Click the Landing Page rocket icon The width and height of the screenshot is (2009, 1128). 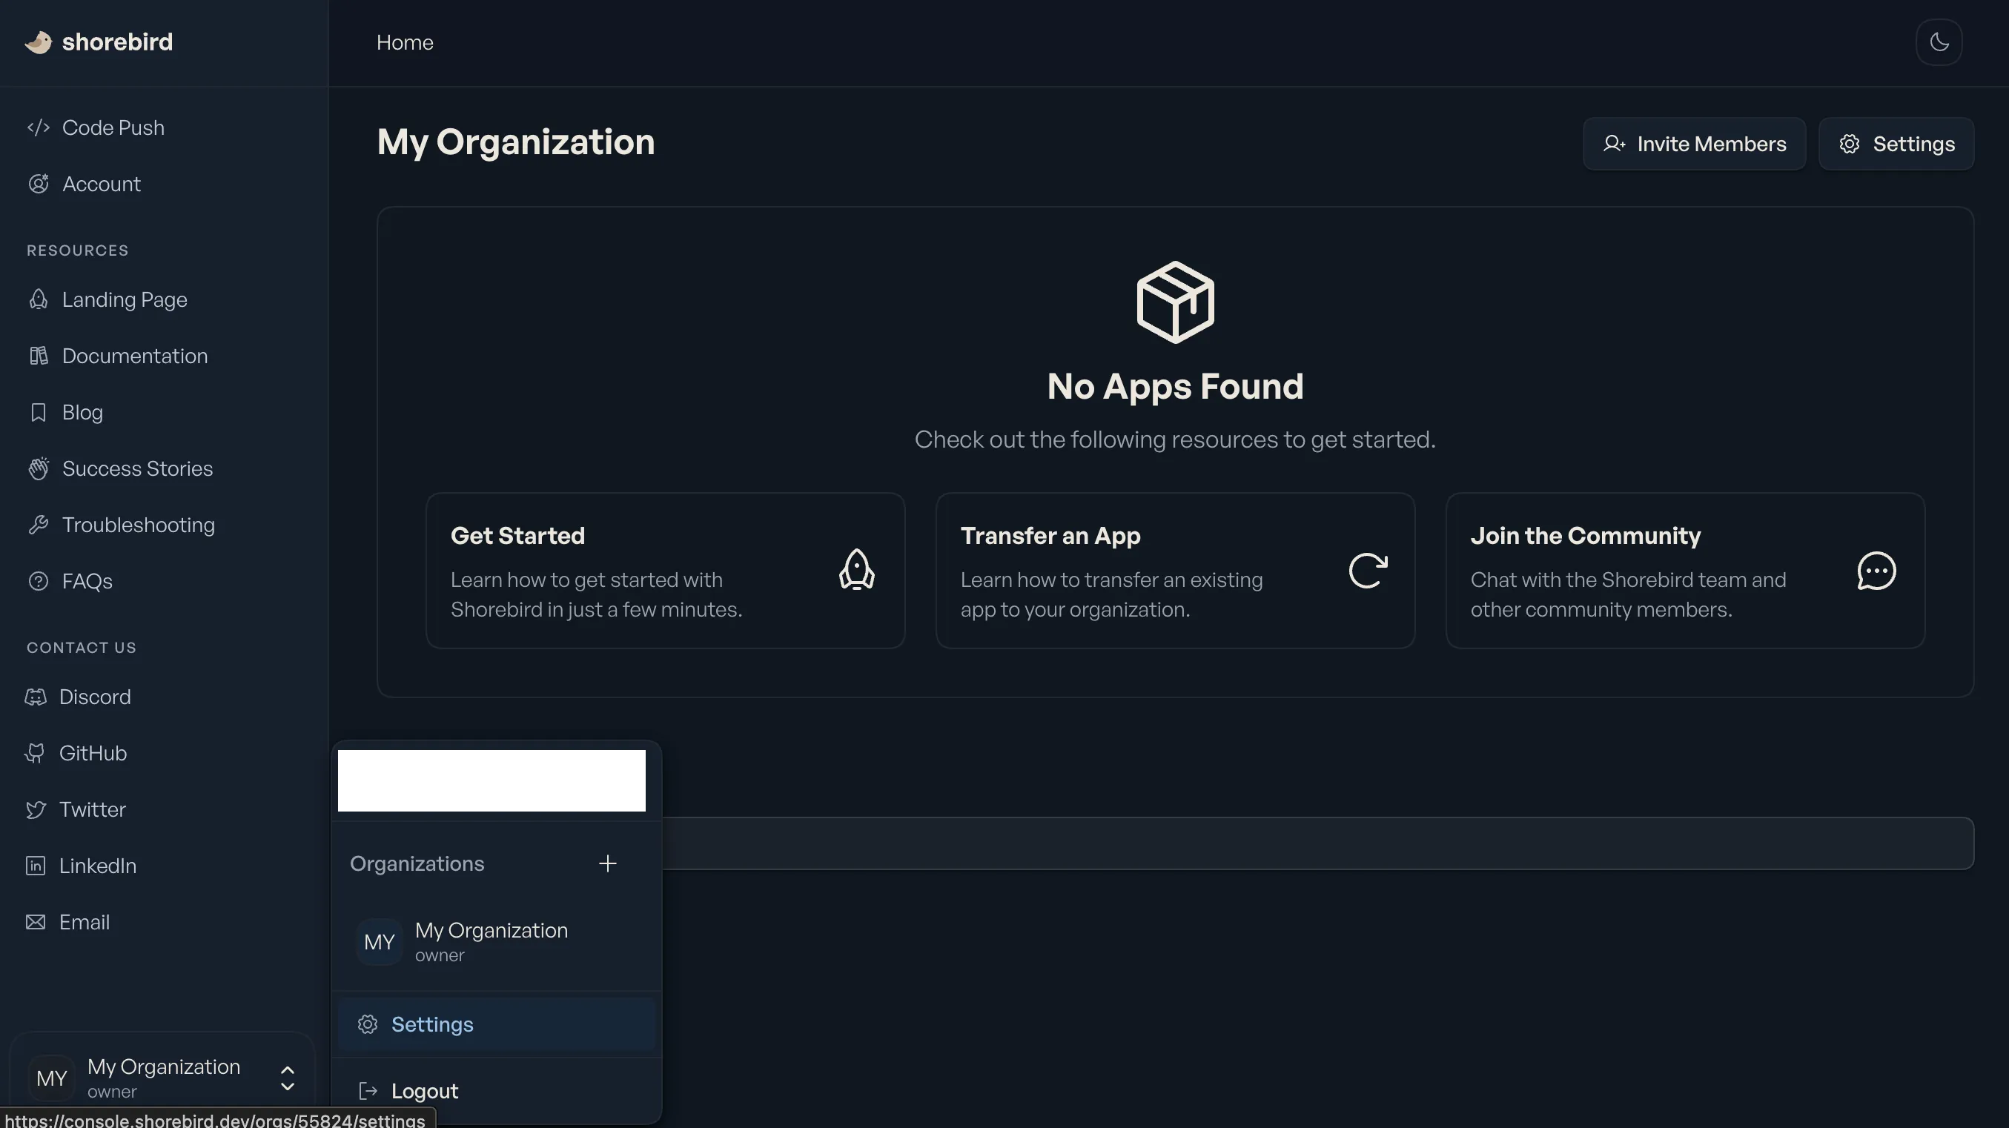pyautogui.click(x=39, y=299)
